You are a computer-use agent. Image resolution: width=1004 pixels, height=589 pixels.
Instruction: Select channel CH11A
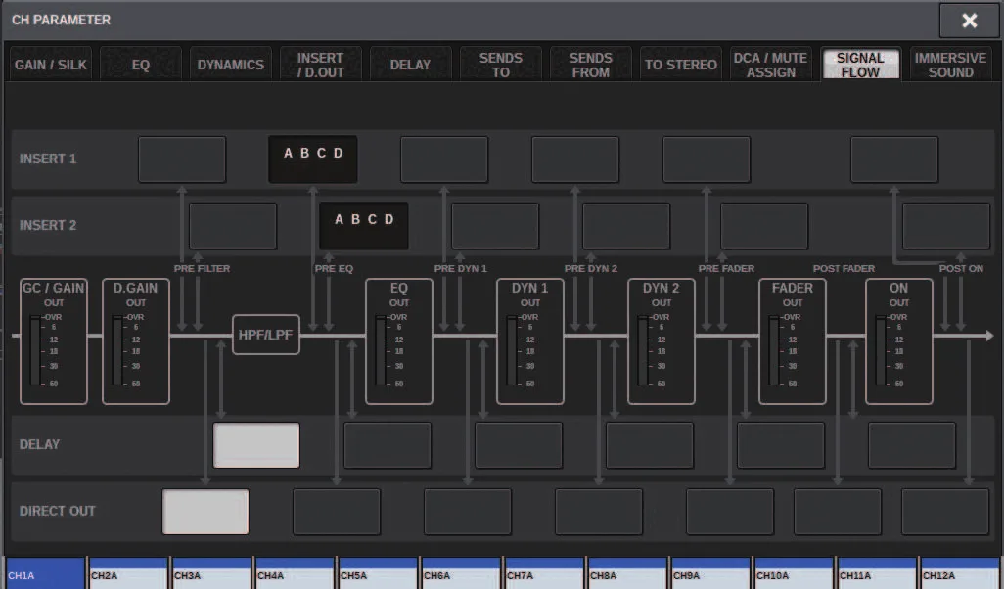[x=877, y=573]
